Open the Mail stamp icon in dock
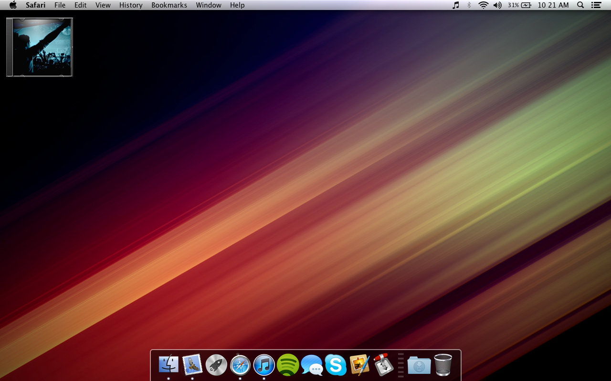The image size is (611, 381). click(192, 365)
